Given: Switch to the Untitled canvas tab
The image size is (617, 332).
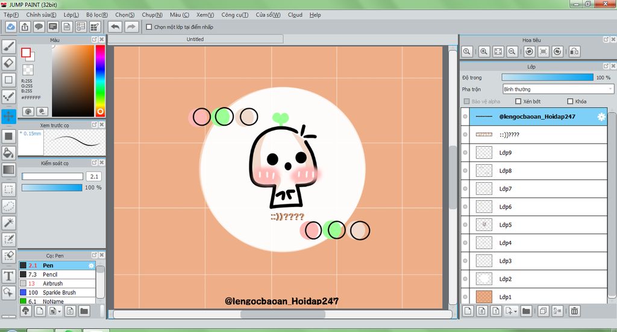Looking at the screenshot, I should [x=195, y=39].
